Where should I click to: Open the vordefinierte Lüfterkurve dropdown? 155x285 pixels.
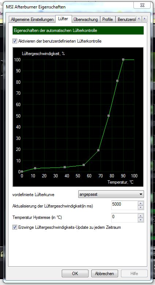[111, 194]
